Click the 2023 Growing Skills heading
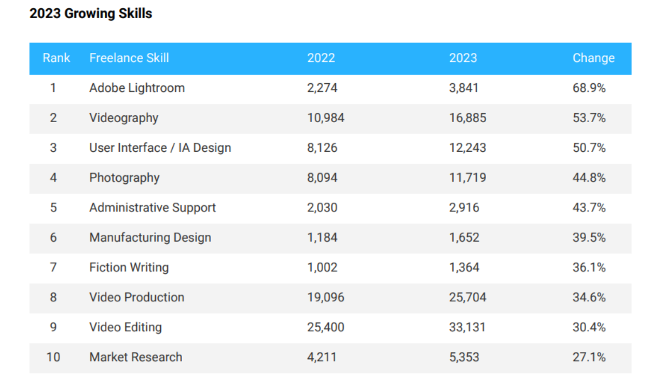The image size is (664, 374). (91, 14)
